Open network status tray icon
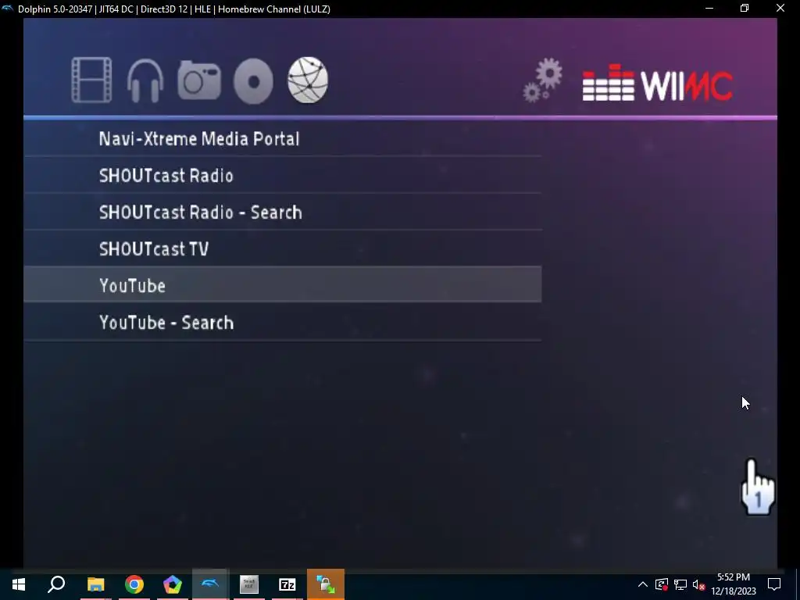 click(680, 584)
